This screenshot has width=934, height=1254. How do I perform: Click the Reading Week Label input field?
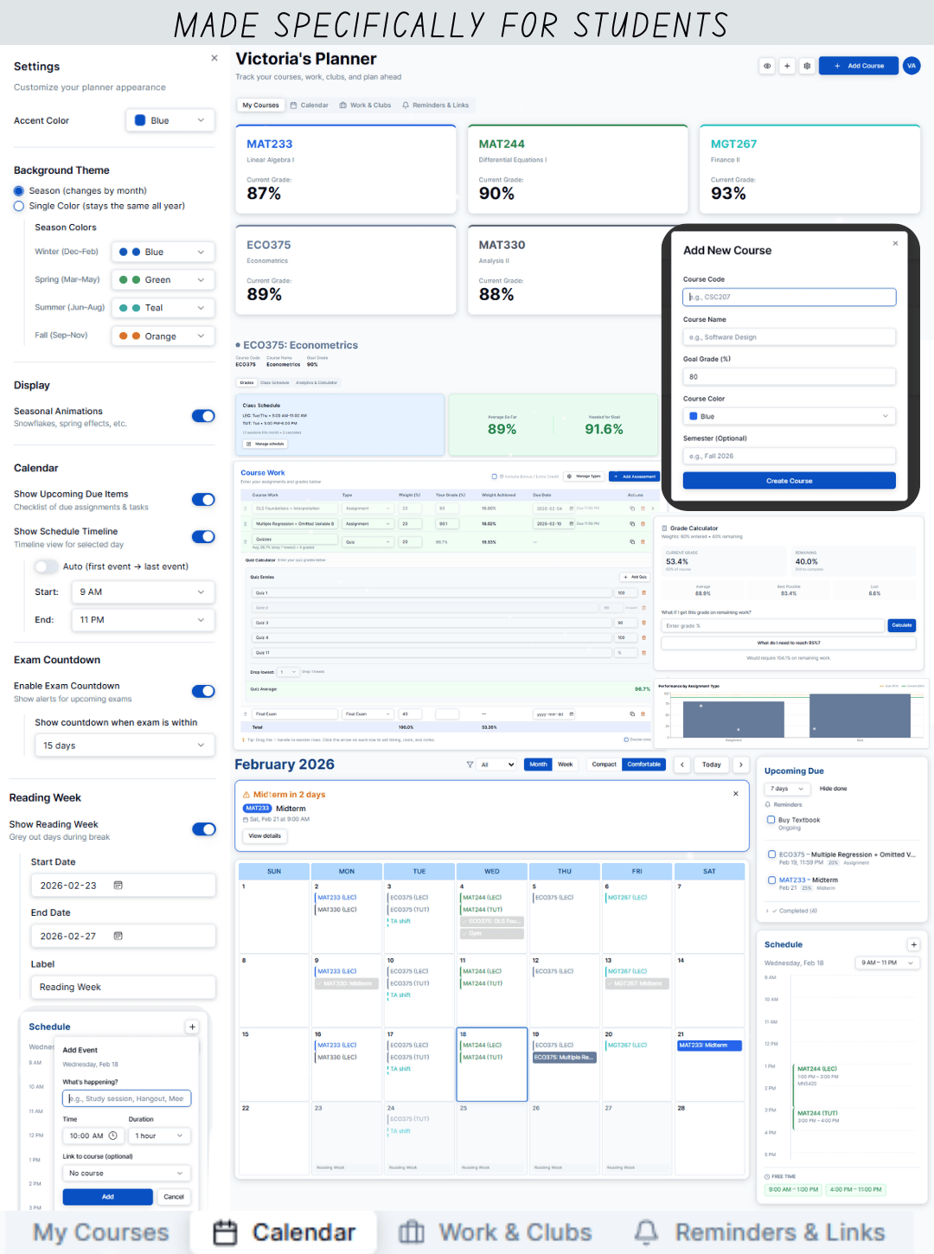(x=124, y=987)
